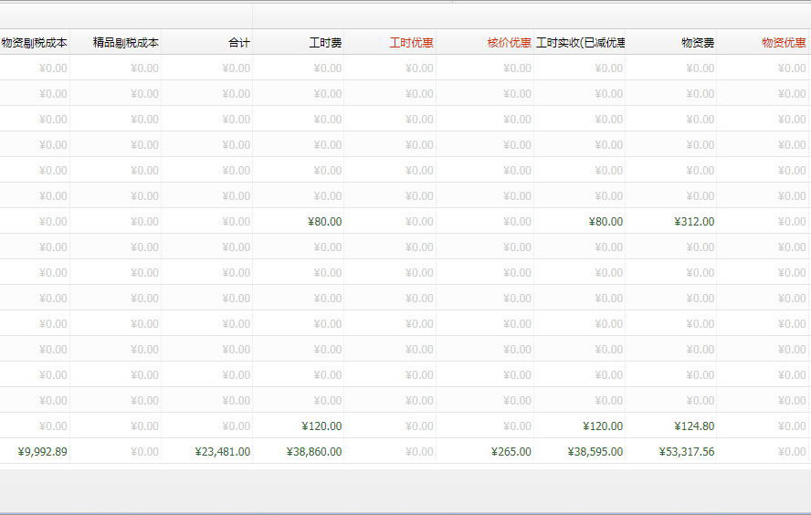811x515 pixels.
Task: Select the ¥120.00 cell under 工时实收
Action: click(603, 426)
